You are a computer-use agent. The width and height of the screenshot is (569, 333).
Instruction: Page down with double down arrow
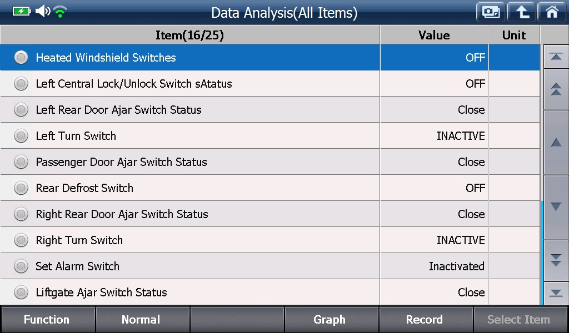pyautogui.click(x=556, y=260)
